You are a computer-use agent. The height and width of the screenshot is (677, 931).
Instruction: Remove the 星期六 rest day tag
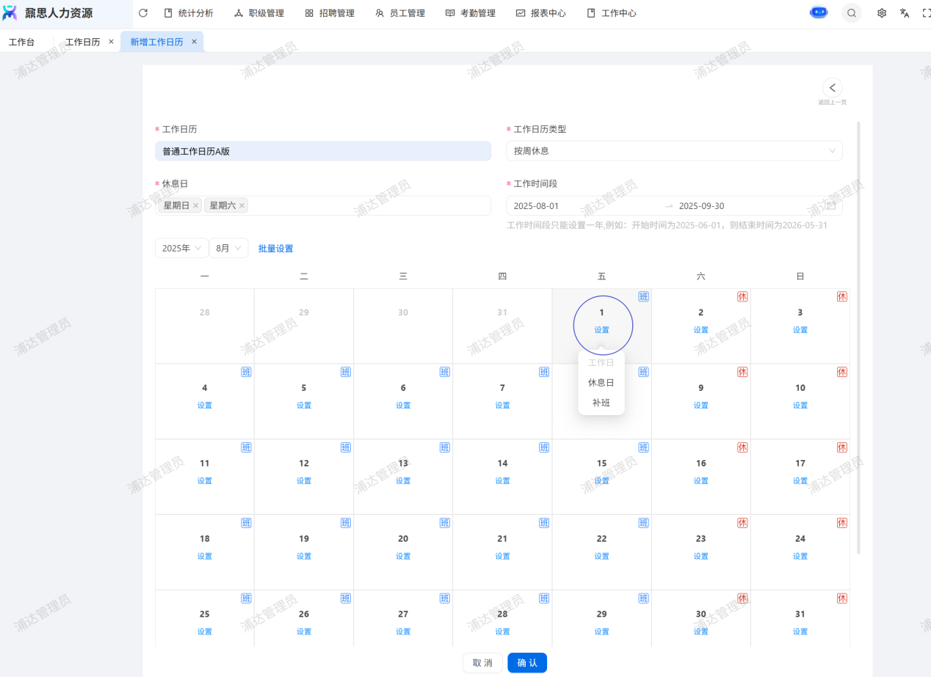tap(242, 206)
